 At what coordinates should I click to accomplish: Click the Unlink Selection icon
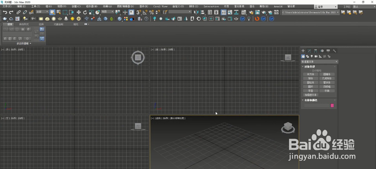coord(25,12)
